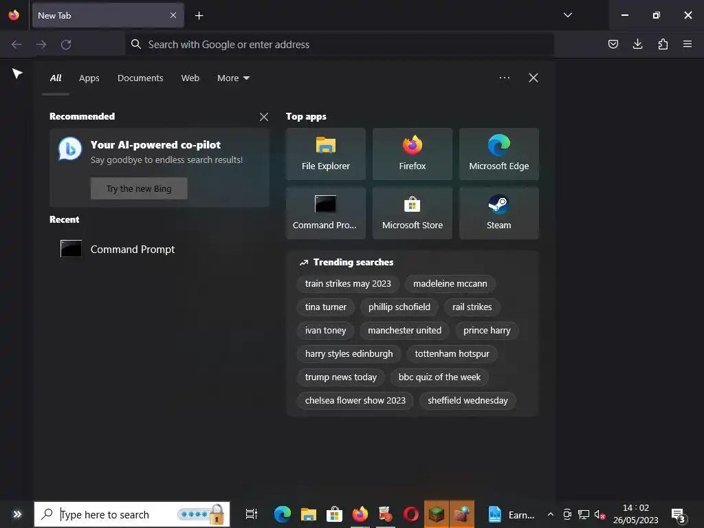Search trump news today
704x528 pixels.
point(341,377)
